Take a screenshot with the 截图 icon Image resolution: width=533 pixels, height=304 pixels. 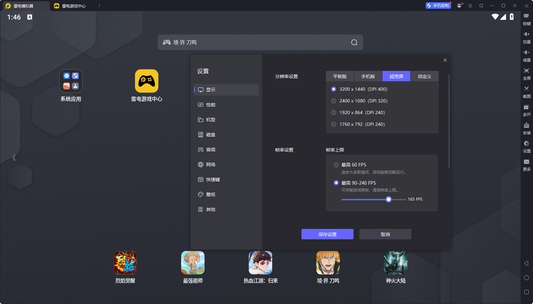coord(526,89)
